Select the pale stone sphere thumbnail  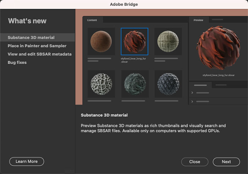[x=168, y=41]
